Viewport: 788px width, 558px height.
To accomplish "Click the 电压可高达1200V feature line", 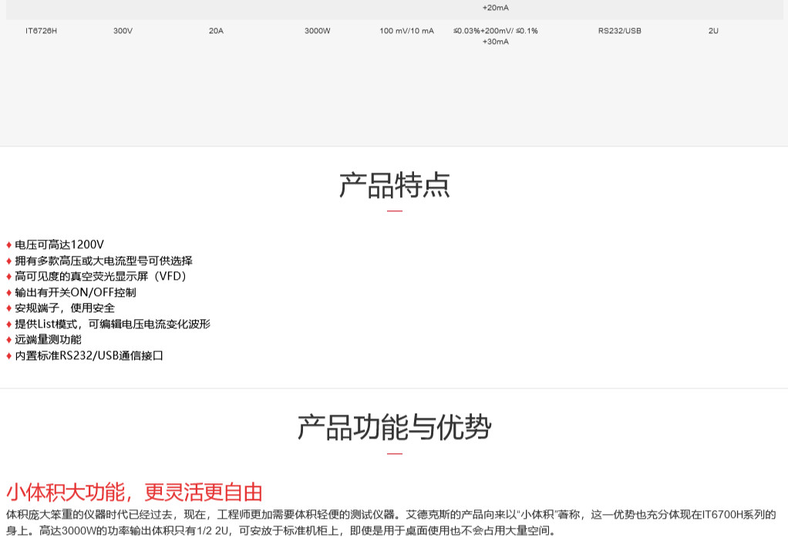I will point(59,244).
